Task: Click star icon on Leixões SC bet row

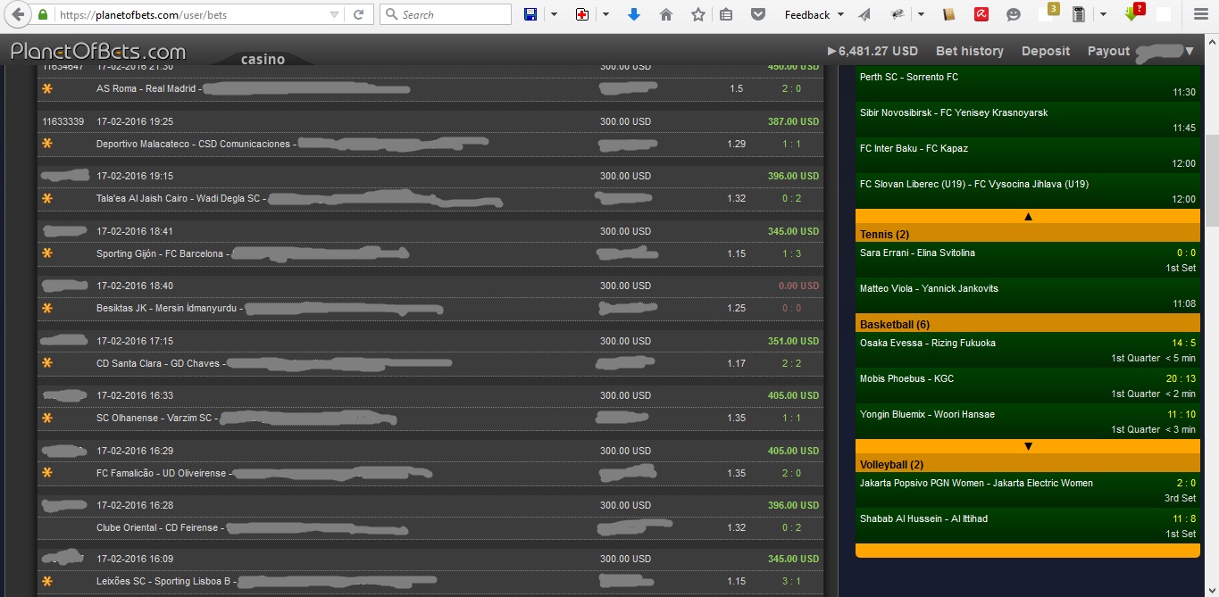Action: tap(47, 581)
